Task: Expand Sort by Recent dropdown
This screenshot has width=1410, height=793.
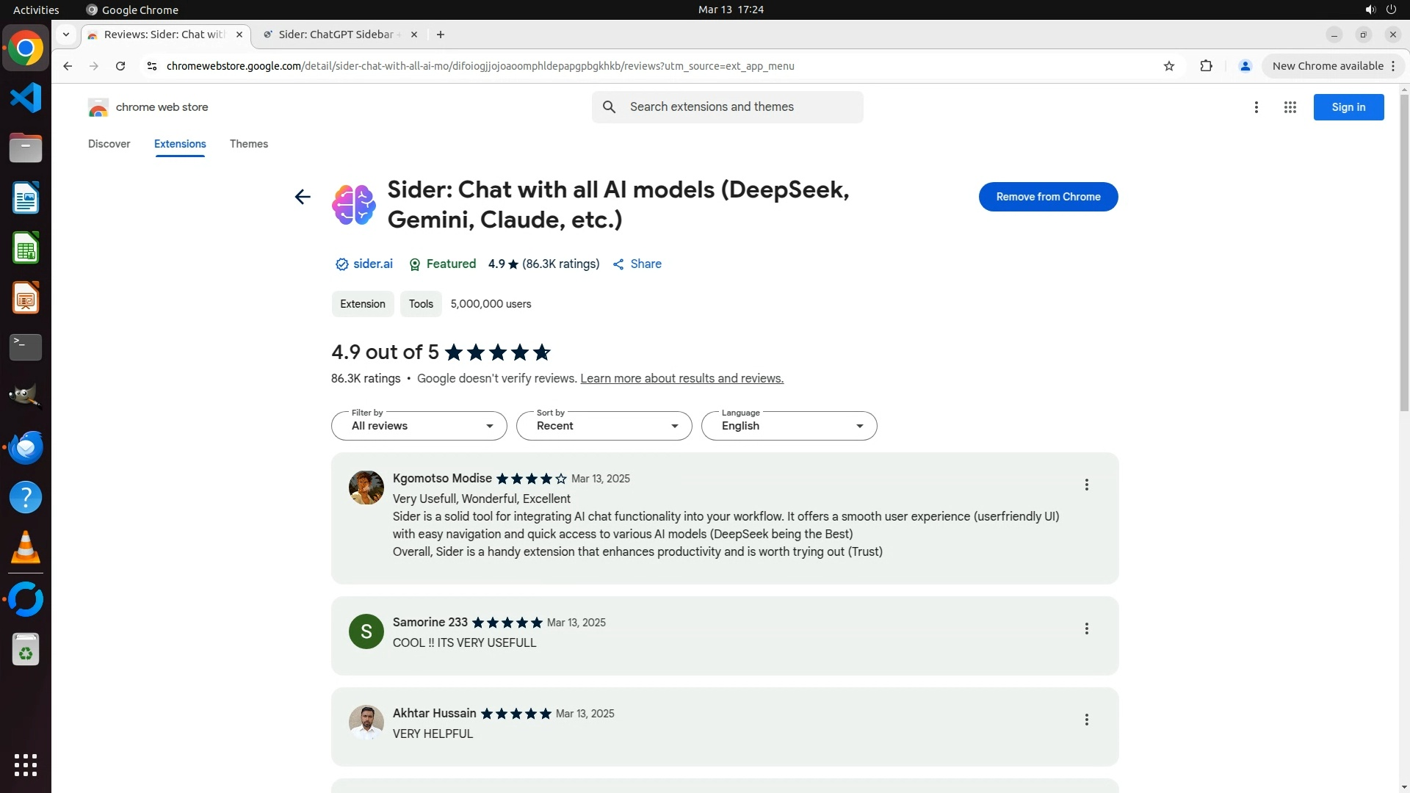Action: click(604, 426)
